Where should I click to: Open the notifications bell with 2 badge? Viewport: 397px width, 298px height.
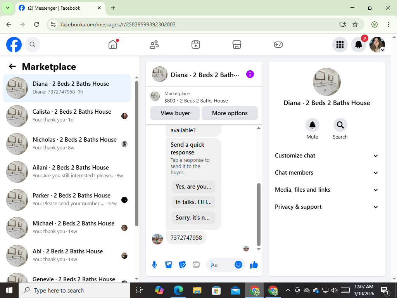(359, 45)
